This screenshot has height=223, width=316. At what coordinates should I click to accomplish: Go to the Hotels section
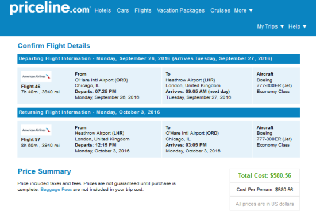click(x=103, y=10)
